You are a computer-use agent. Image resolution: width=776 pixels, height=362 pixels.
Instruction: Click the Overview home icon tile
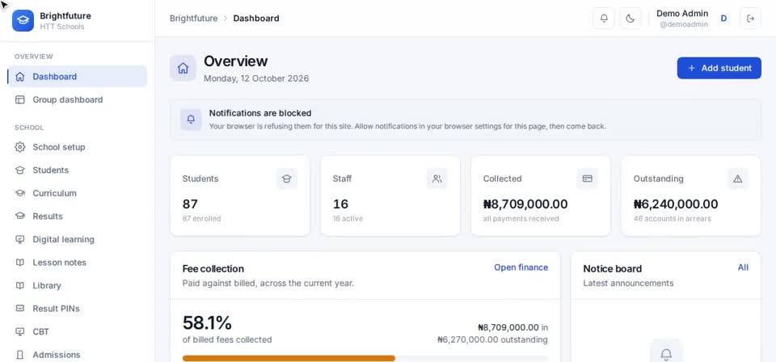coord(183,68)
